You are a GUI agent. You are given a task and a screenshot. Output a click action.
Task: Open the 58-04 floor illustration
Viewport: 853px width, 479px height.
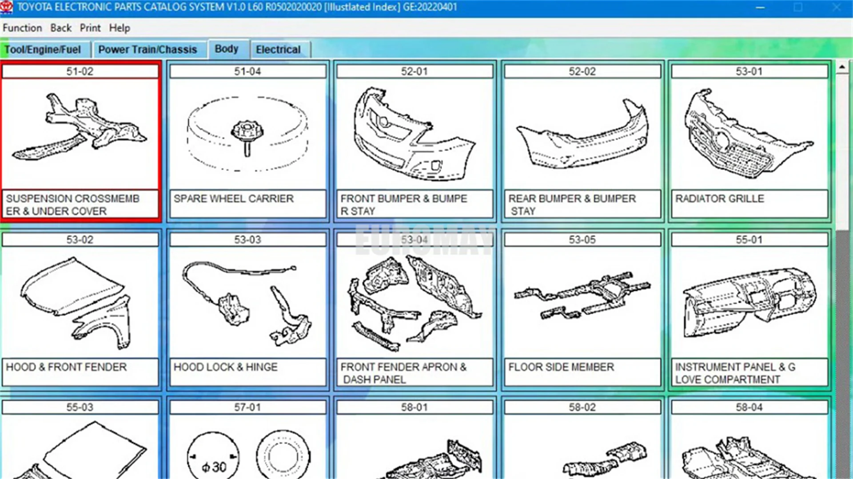pos(749,447)
